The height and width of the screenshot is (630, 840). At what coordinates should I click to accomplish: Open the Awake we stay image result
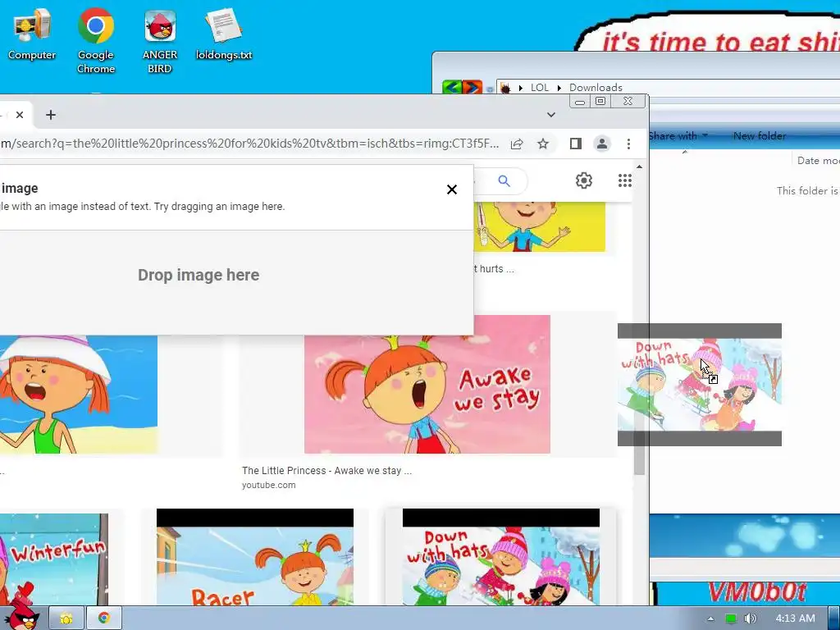[427, 384]
